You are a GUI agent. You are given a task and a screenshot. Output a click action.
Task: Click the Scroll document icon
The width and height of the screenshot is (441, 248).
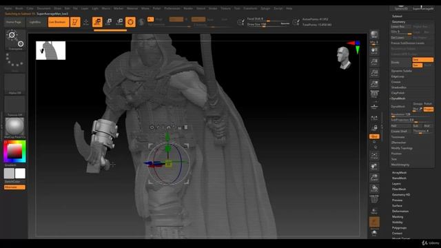(374, 51)
